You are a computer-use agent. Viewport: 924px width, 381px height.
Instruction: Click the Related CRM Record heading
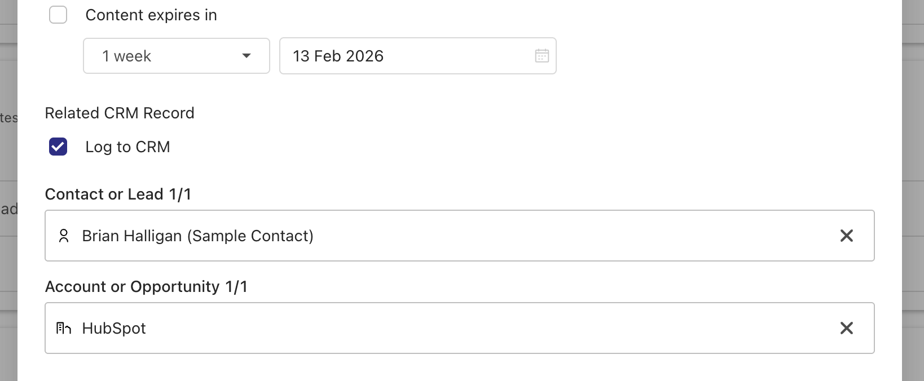[x=120, y=113]
